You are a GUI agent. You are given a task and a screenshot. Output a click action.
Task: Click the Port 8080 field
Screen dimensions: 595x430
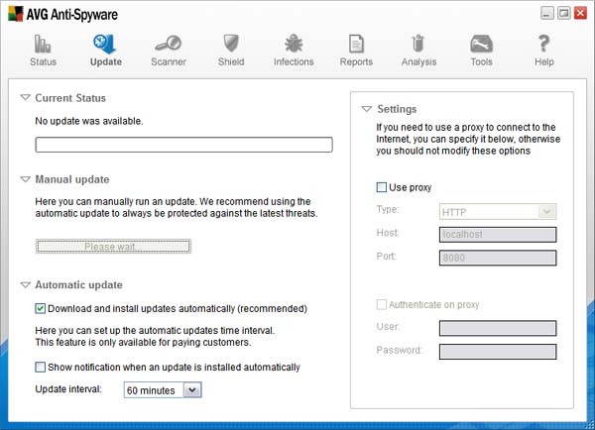click(x=498, y=258)
